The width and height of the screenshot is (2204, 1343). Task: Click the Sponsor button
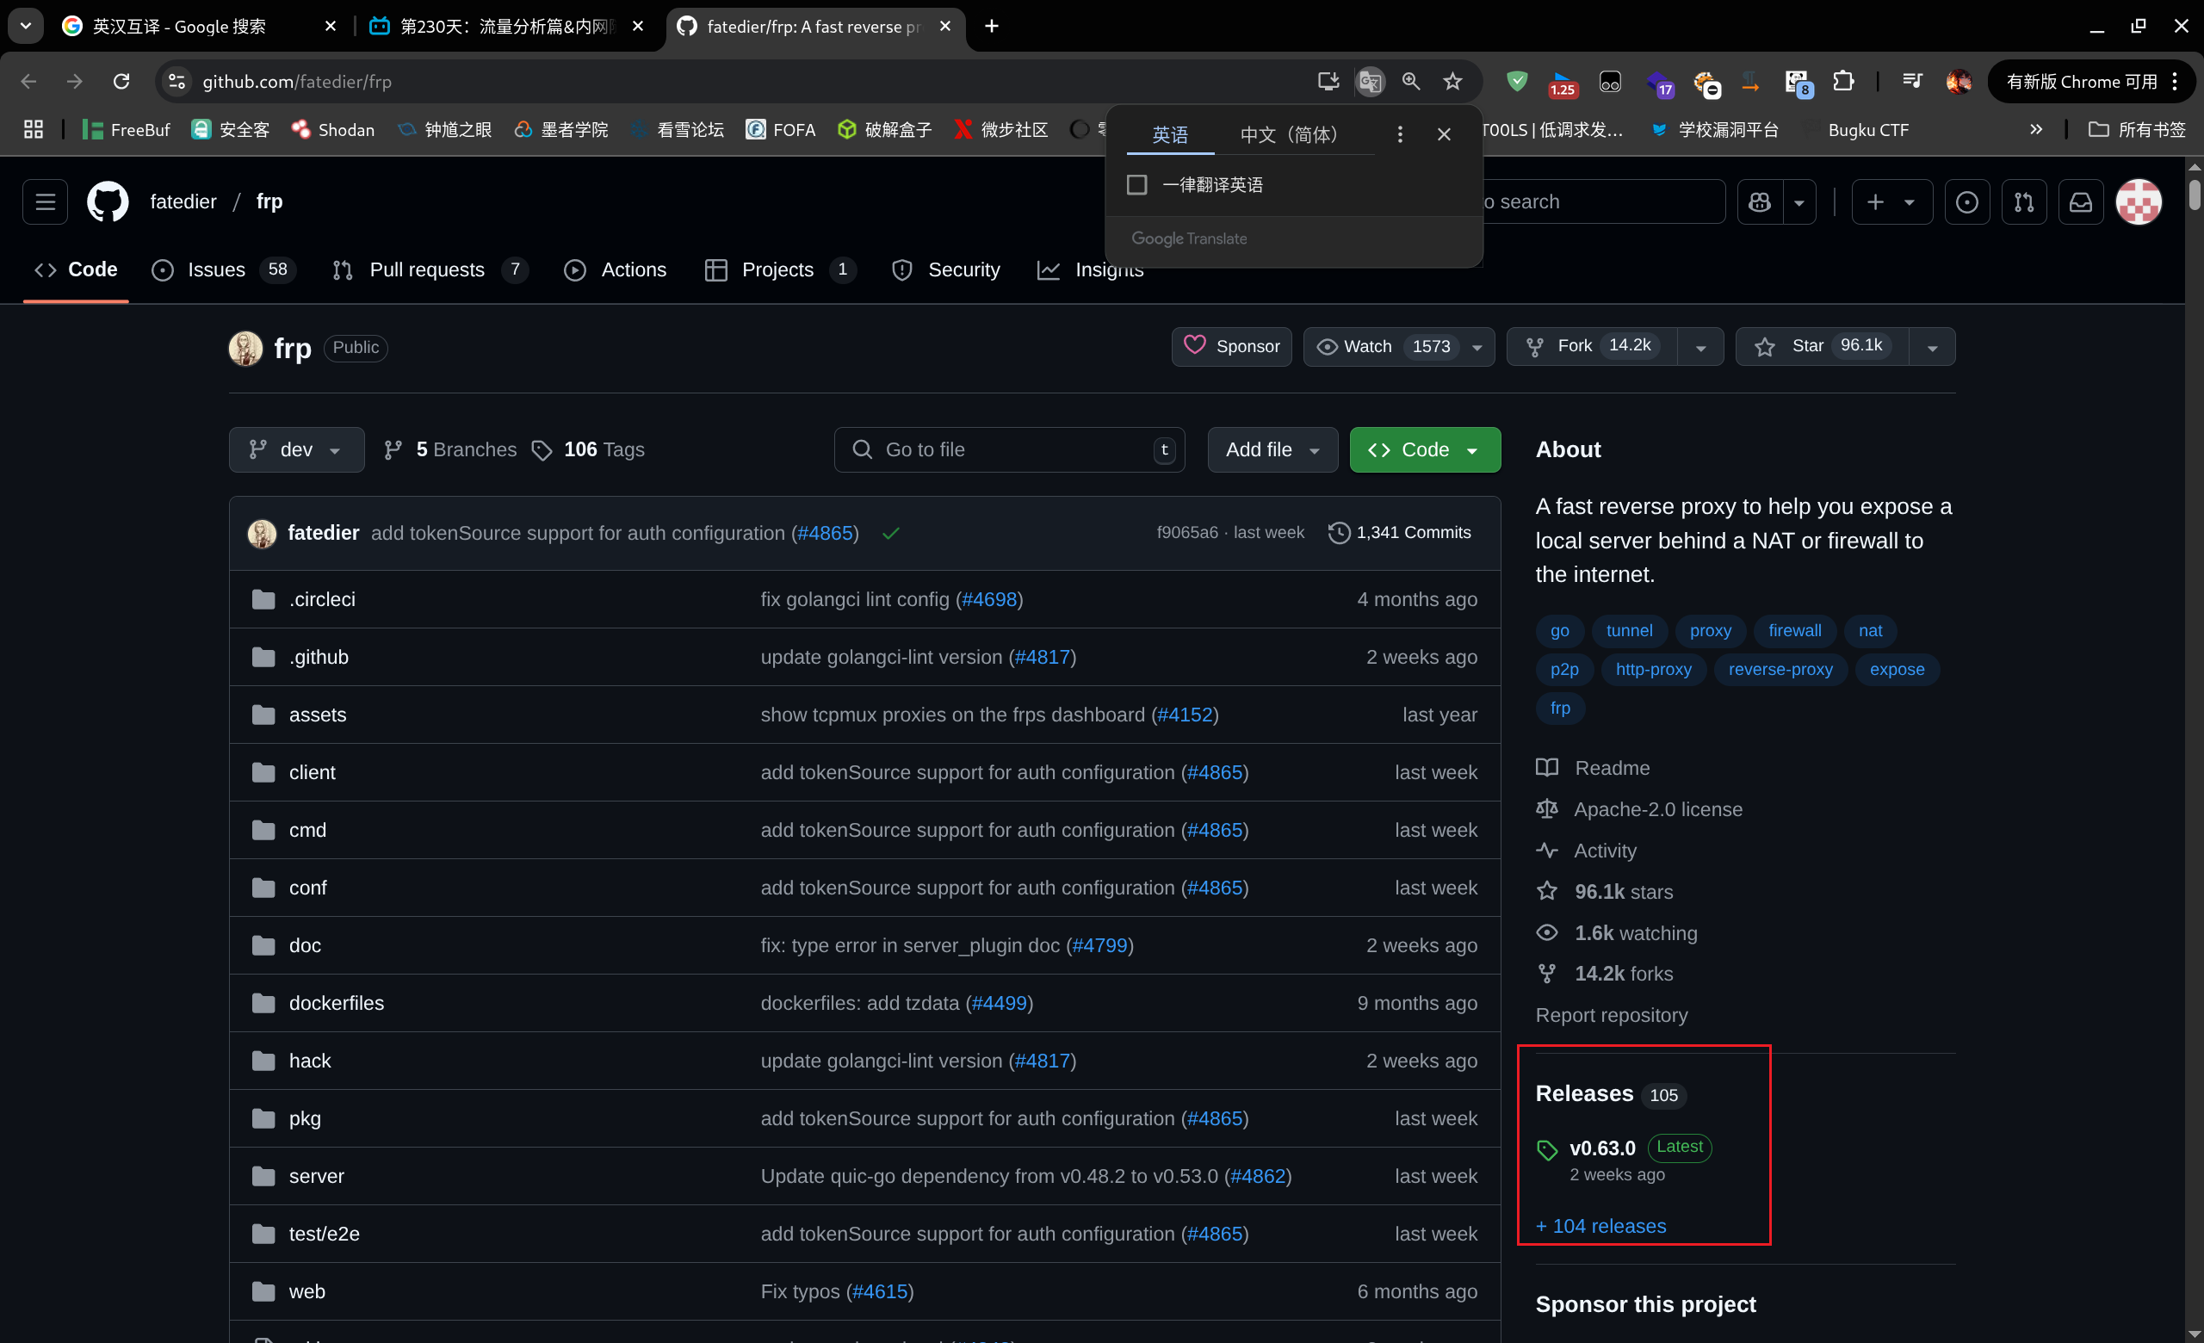coord(1231,346)
